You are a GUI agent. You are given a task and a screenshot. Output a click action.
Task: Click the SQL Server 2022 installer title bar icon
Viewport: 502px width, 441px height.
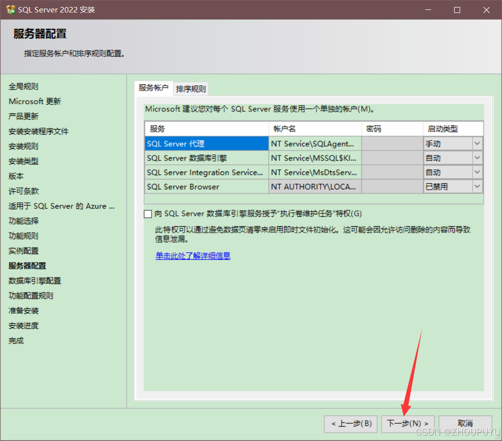point(9,9)
